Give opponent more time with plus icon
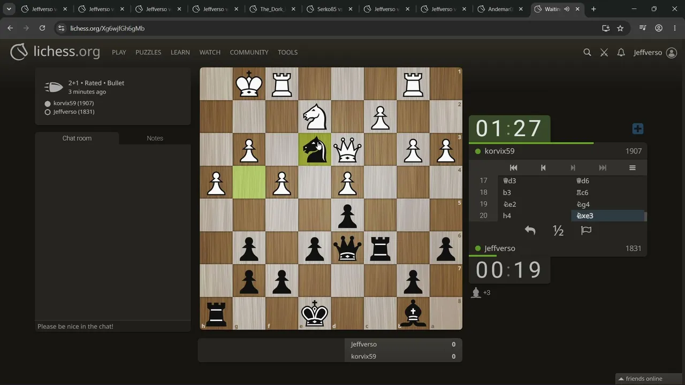 click(x=637, y=129)
